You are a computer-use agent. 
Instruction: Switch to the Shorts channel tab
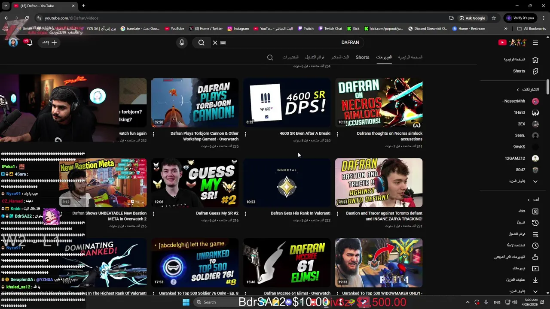tap(362, 58)
